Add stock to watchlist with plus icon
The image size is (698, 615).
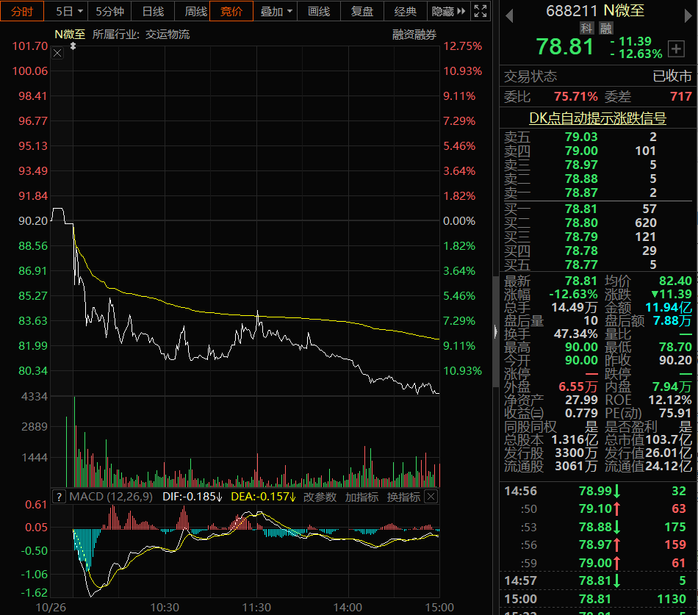click(x=676, y=48)
